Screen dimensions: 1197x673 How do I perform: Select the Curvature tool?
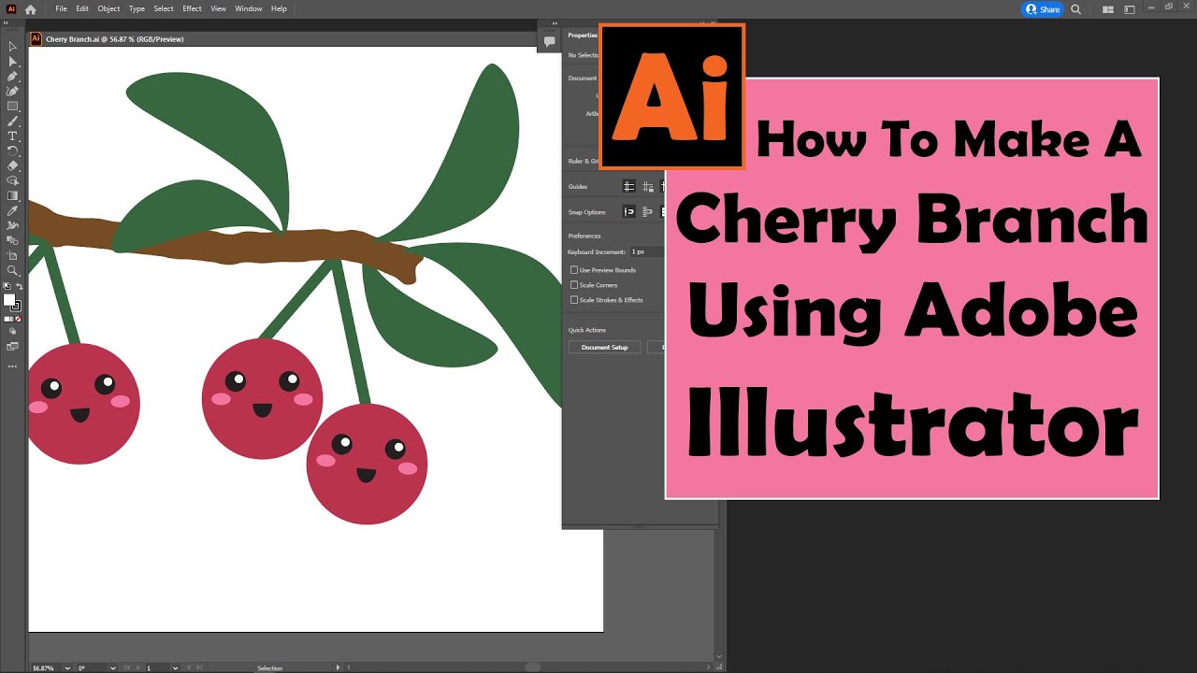12,91
